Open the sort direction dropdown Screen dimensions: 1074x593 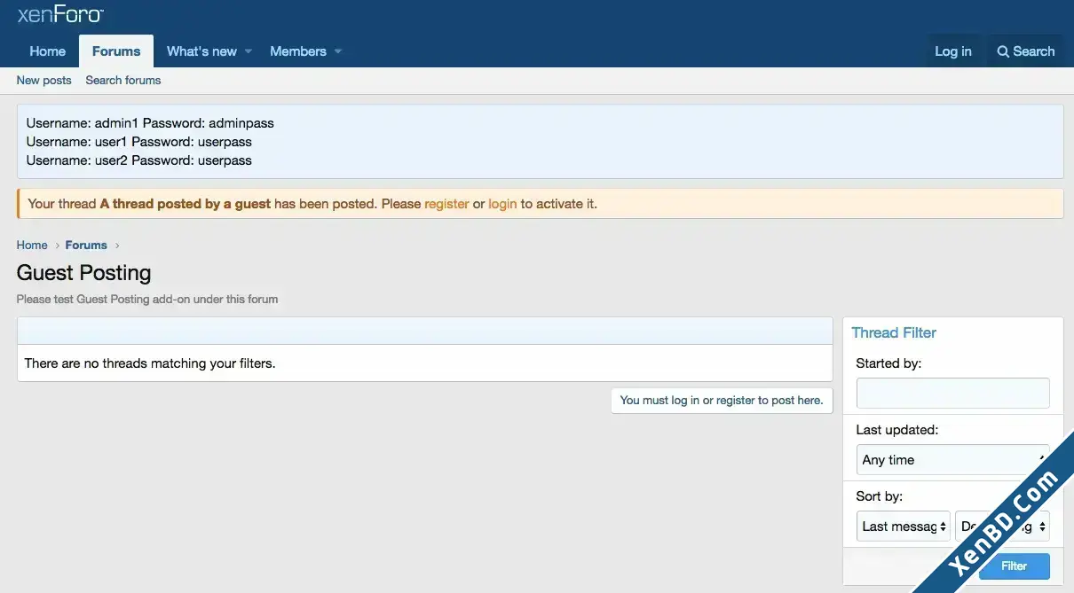pyautogui.click(x=1002, y=527)
